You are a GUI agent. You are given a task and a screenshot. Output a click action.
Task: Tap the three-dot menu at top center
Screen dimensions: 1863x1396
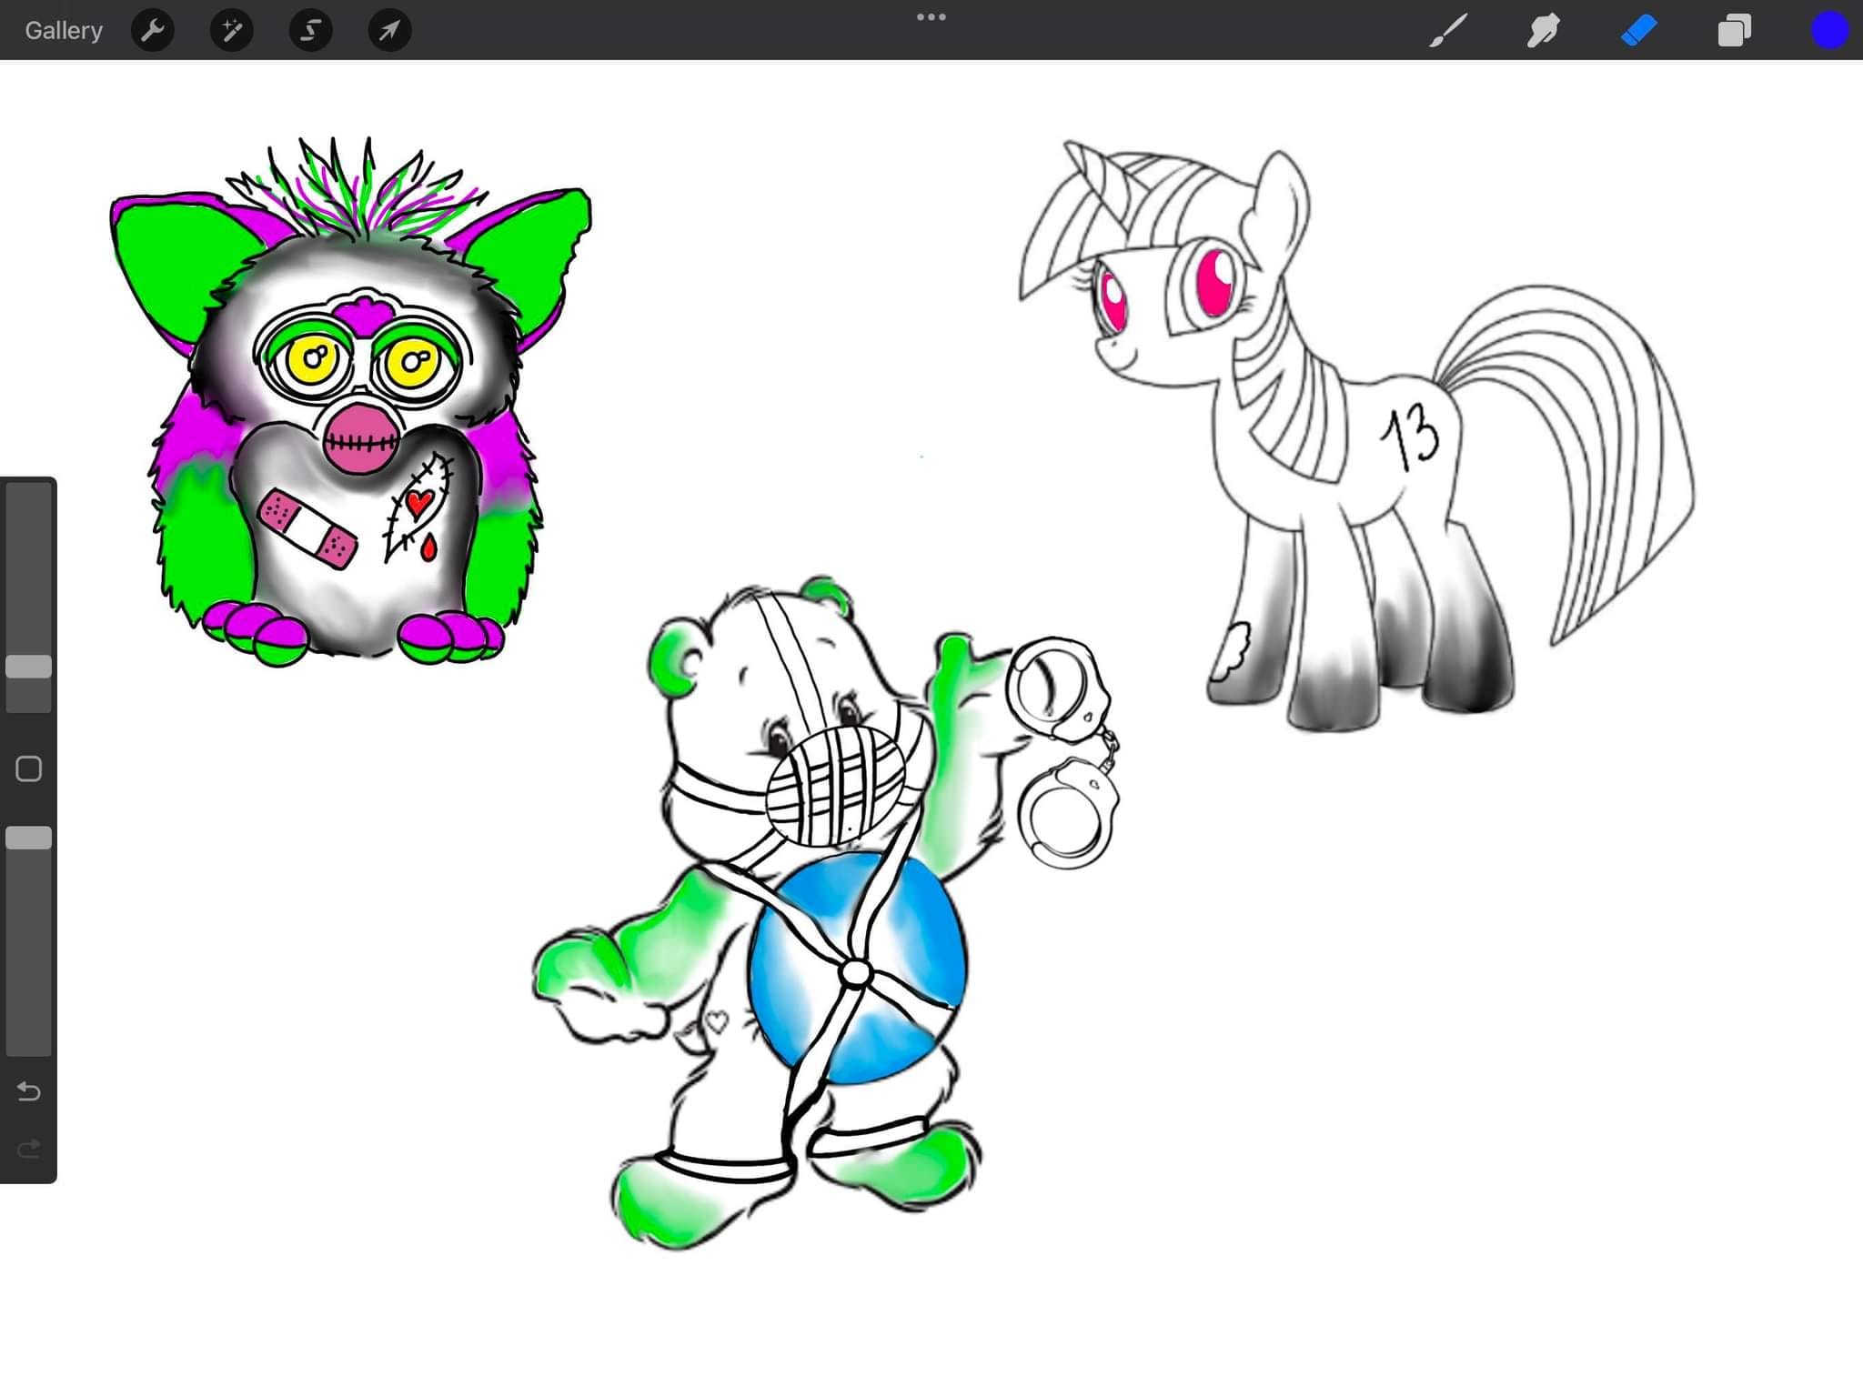931,17
